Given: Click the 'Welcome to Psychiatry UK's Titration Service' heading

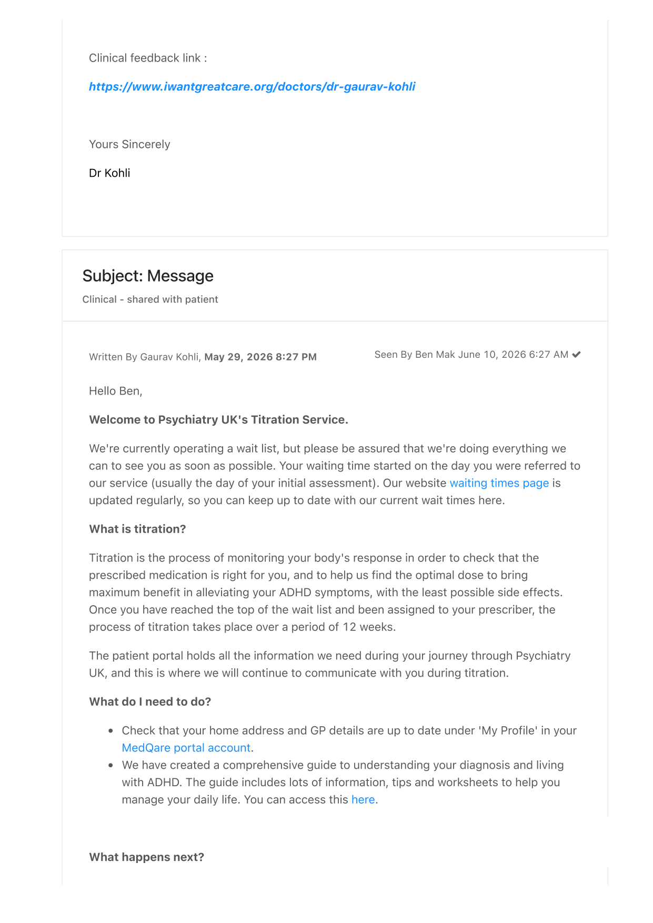Looking at the screenshot, I should tap(218, 419).
